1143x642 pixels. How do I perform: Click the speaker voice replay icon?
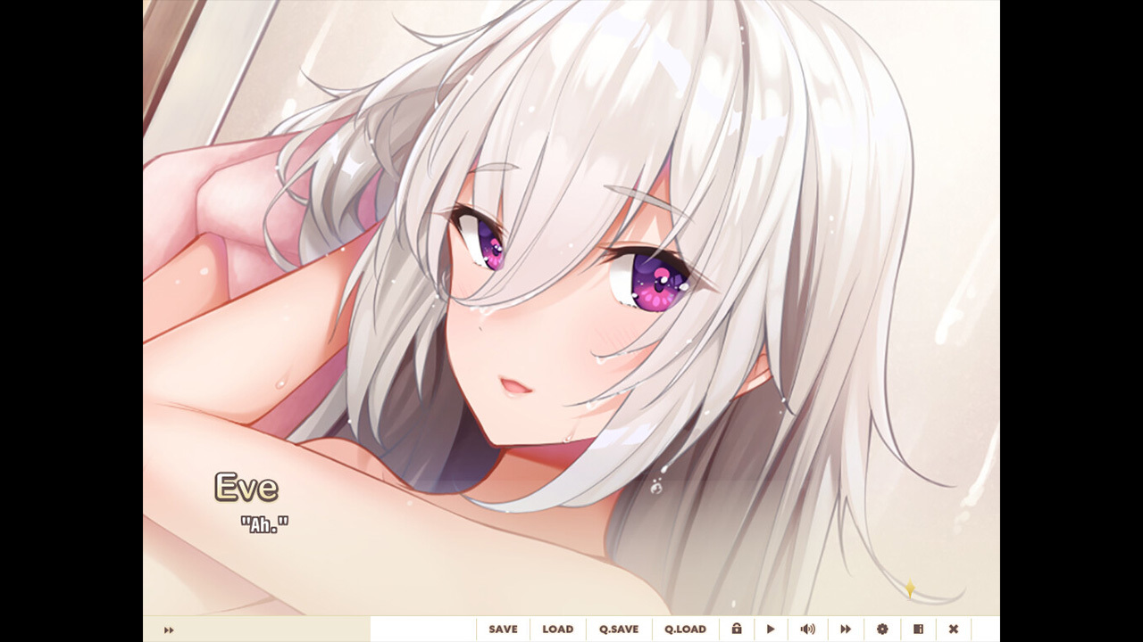(x=808, y=630)
